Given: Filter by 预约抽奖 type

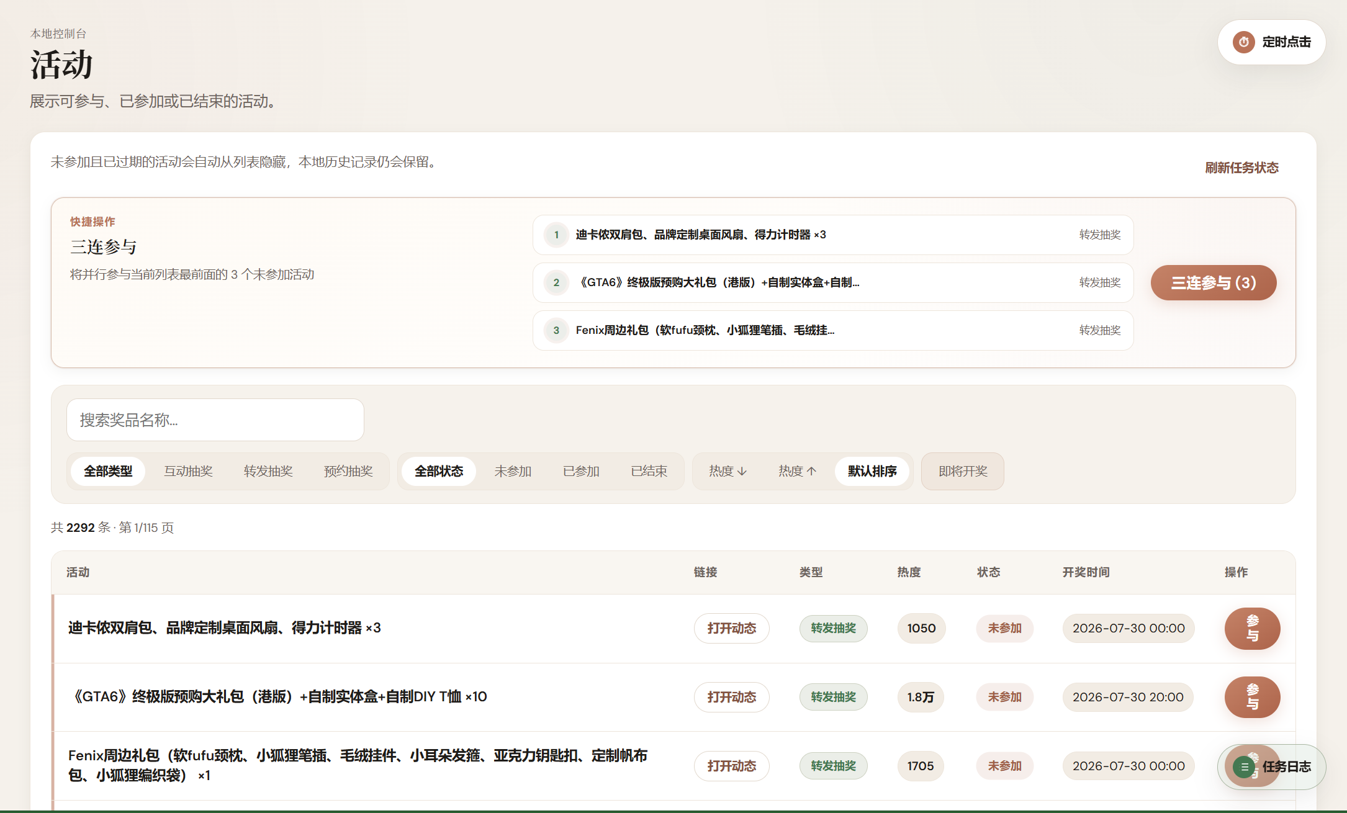Looking at the screenshot, I should click(x=348, y=471).
